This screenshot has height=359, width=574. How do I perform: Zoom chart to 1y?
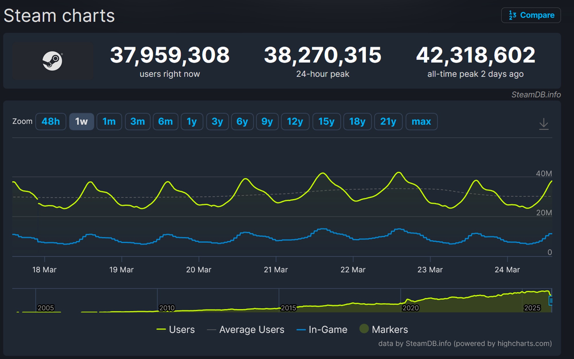pyautogui.click(x=192, y=121)
